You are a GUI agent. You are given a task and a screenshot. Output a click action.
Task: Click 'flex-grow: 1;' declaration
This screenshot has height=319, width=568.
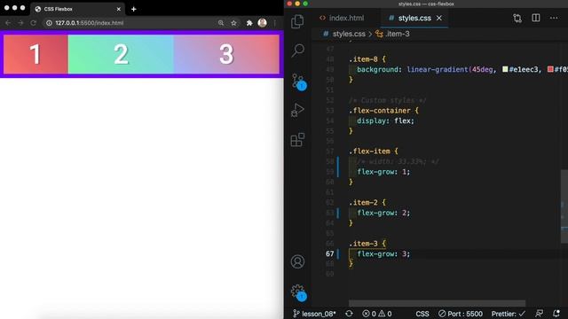(x=383, y=172)
